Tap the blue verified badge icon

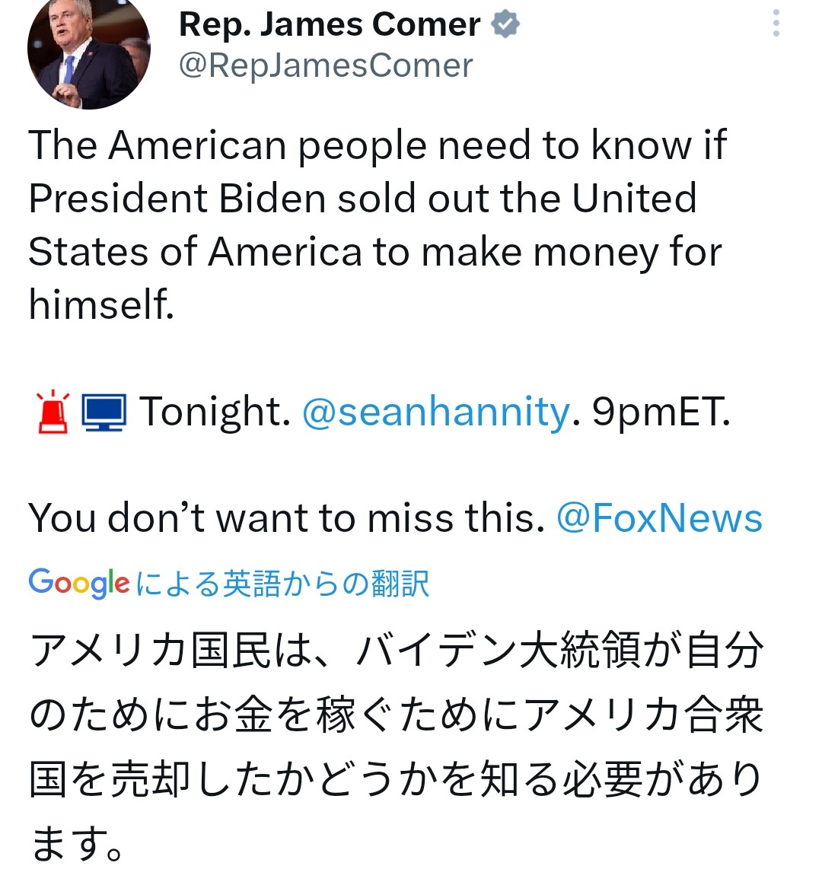(505, 25)
